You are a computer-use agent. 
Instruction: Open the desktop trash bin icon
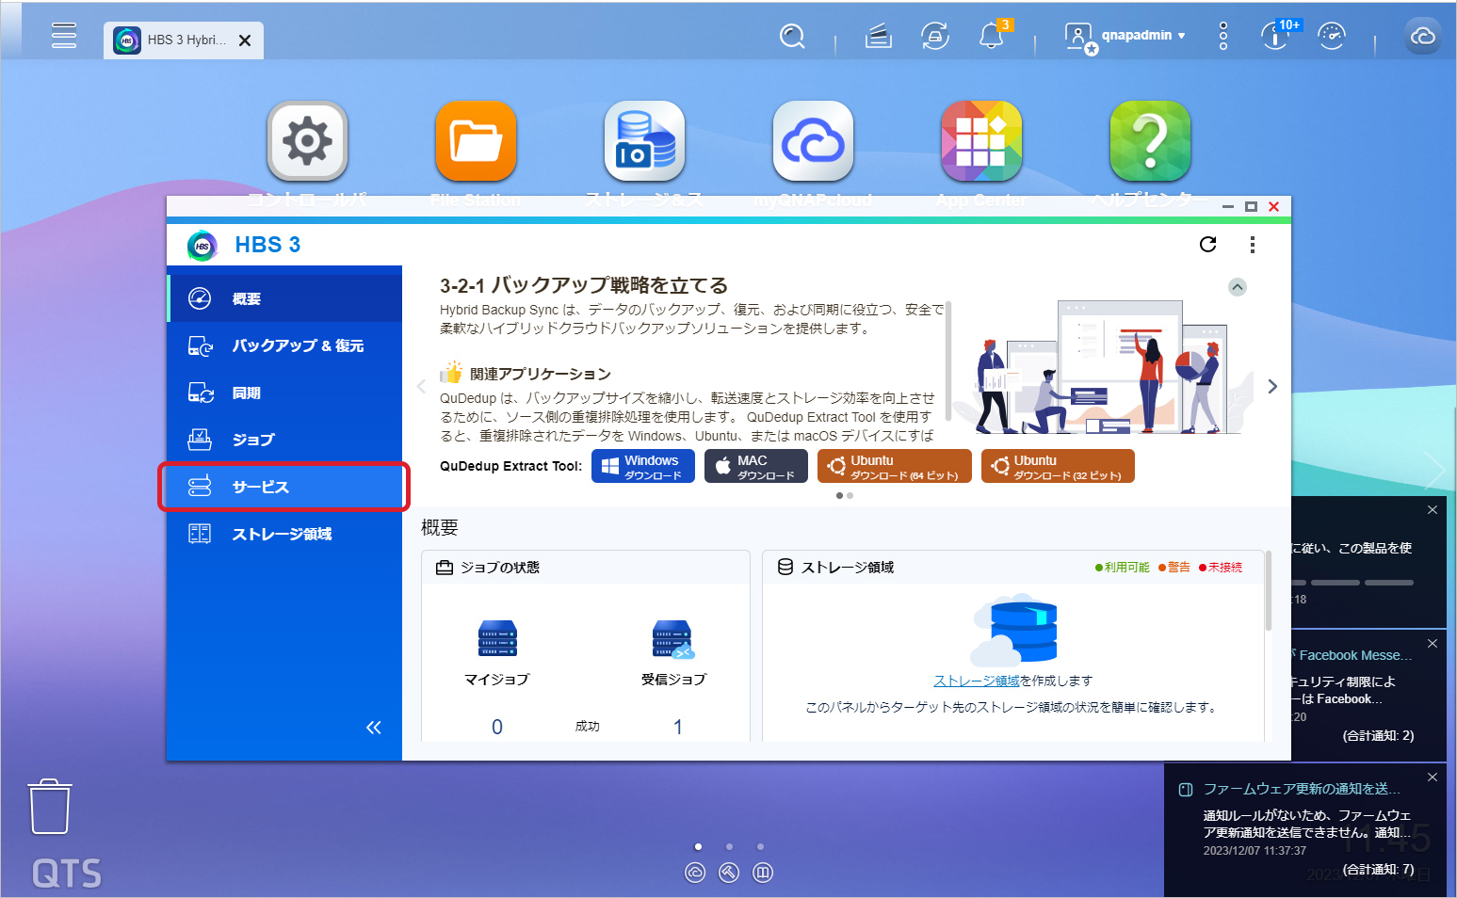point(50,807)
